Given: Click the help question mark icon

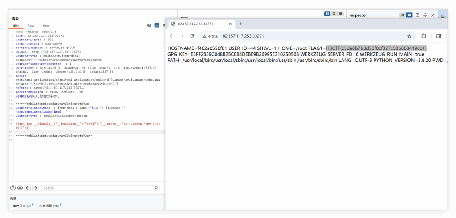Looking at the screenshot, I should [13, 188].
